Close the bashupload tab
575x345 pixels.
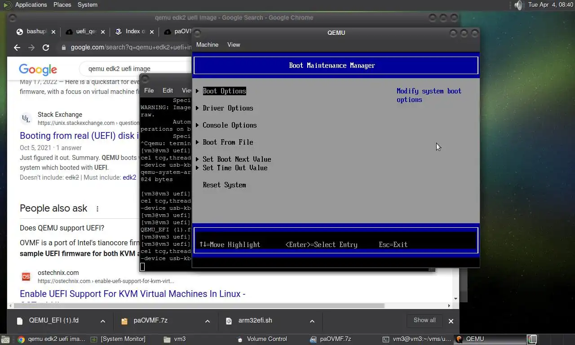pos(53,32)
